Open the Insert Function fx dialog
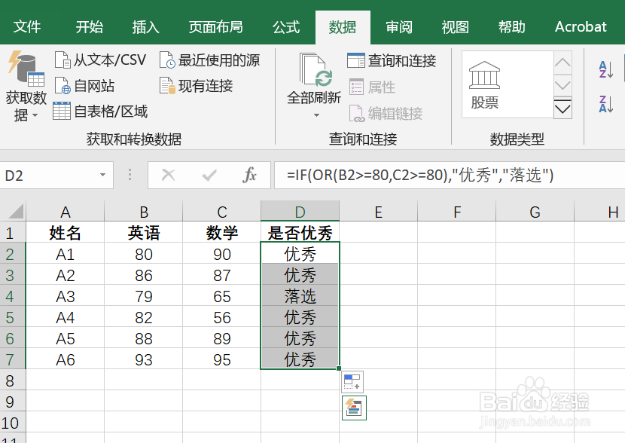625x443 pixels. pyautogui.click(x=249, y=175)
